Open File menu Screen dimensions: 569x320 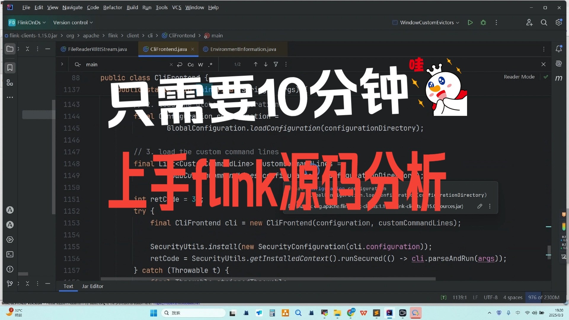[x=26, y=7]
